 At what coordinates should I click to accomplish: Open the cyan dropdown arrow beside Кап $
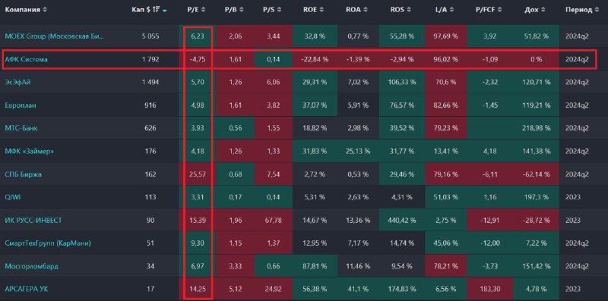(165, 11)
